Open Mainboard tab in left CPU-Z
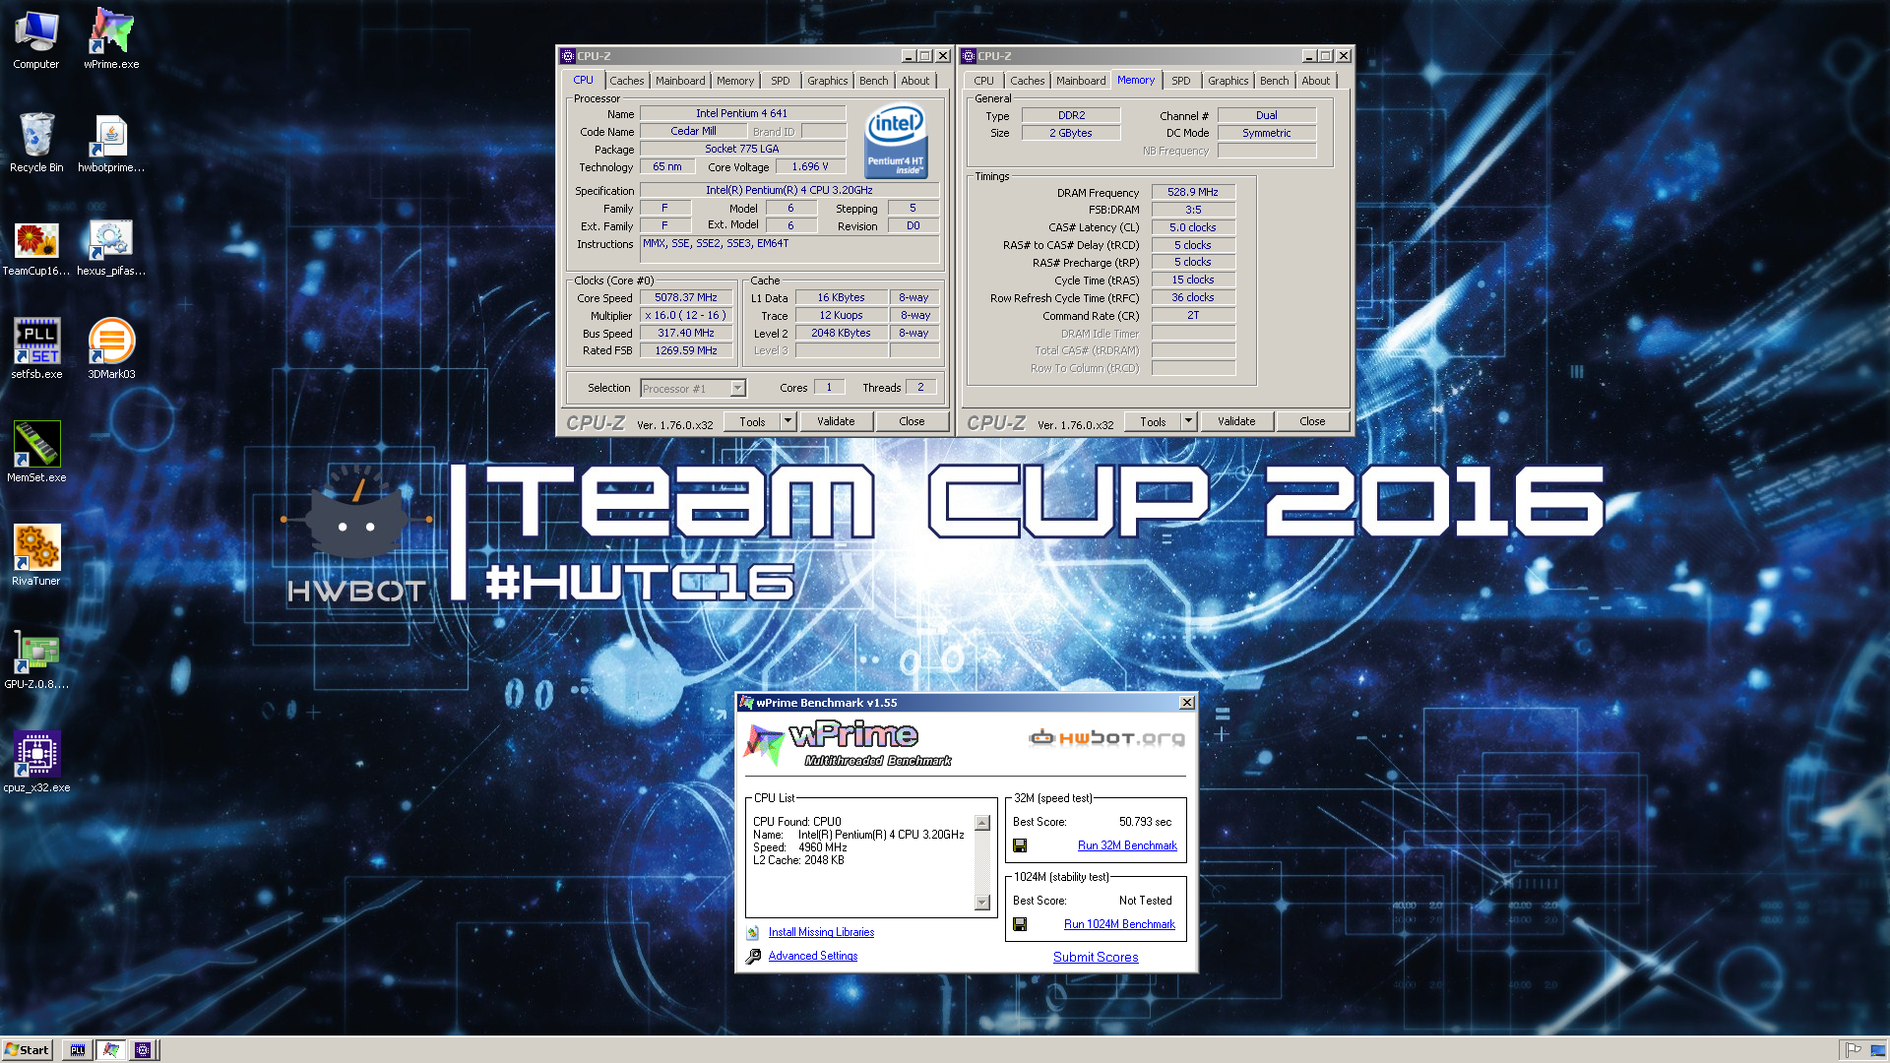Image resolution: width=1890 pixels, height=1063 pixels. tap(680, 81)
